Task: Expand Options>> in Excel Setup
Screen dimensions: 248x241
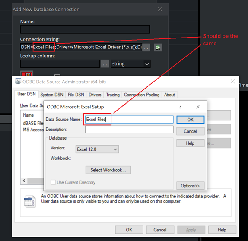Action: 190,186
